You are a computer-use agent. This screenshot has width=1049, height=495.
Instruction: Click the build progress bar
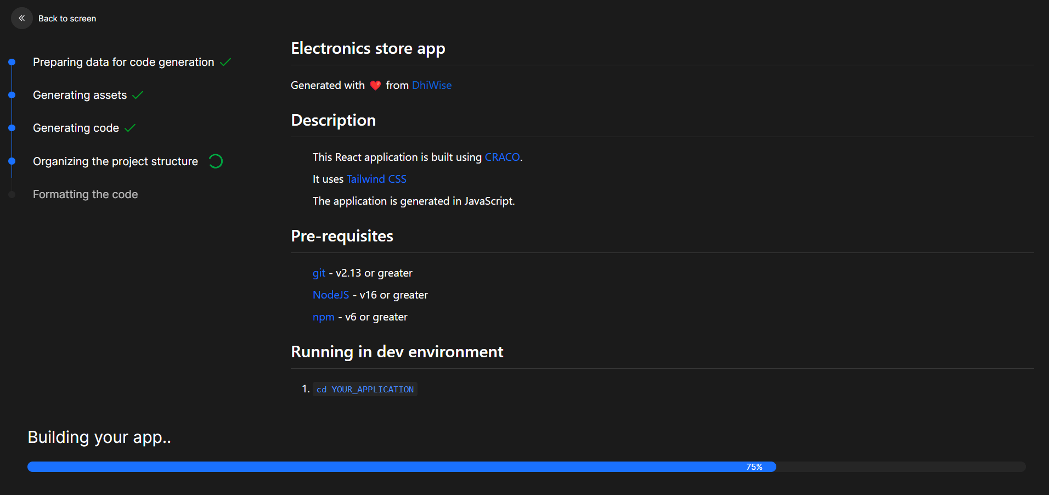[527, 466]
